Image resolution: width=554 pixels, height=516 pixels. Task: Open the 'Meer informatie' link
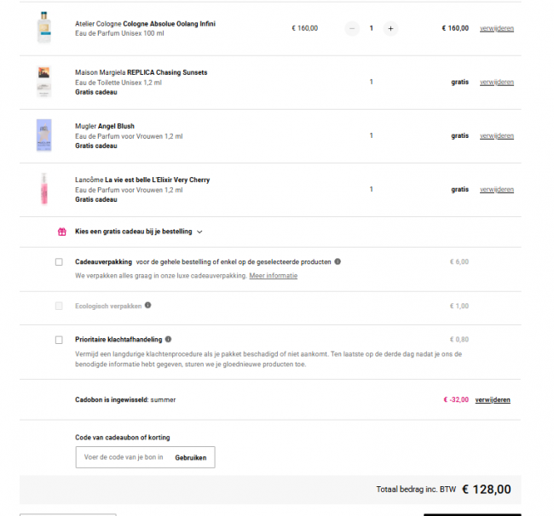coord(273,276)
